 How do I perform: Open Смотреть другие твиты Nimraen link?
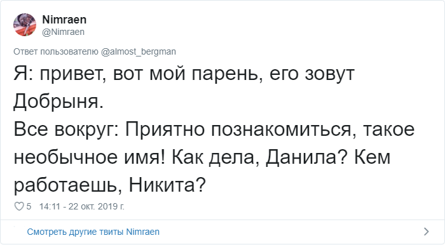[x=93, y=232]
